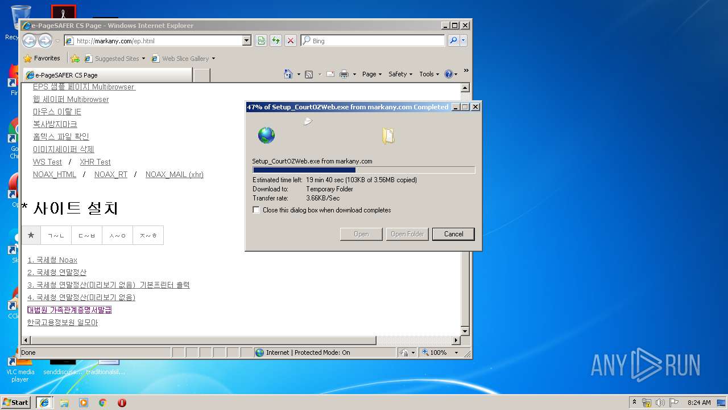Screen dimensions: 728x410
Task: Click the Compatibility View icon
Action: click(x=261, y=40)
